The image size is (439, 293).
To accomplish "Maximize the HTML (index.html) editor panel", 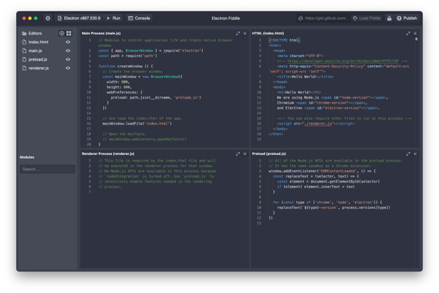I will pyautogui.click(x=408, y=34).
